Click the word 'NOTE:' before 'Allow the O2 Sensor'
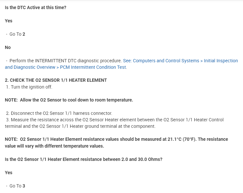Screen dimensions: 243x193 [11, 100]
